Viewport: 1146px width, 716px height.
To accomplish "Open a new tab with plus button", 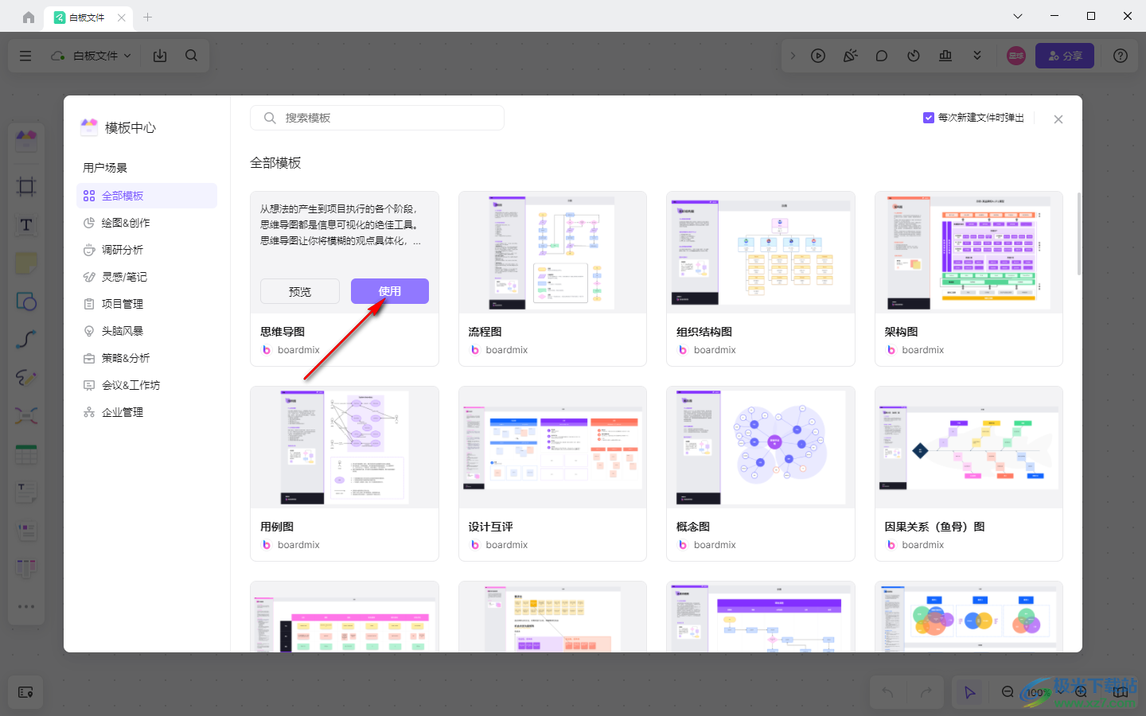I will (147, 17).
